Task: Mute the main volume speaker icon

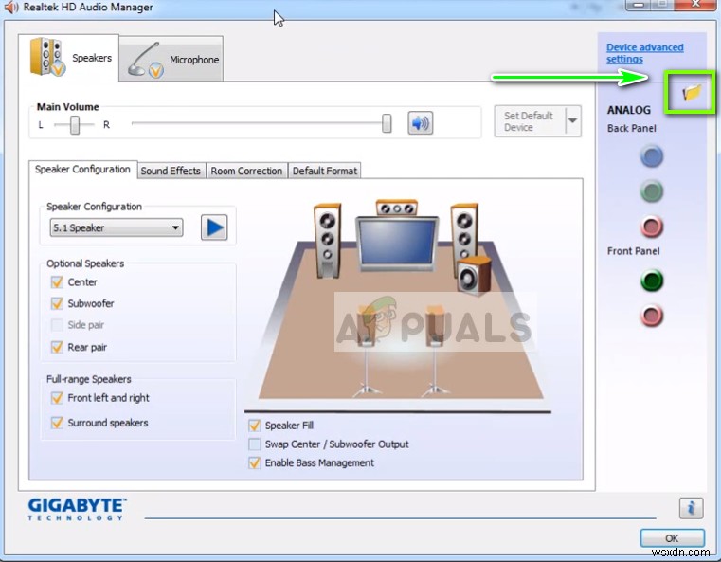Action: [420, 123]
